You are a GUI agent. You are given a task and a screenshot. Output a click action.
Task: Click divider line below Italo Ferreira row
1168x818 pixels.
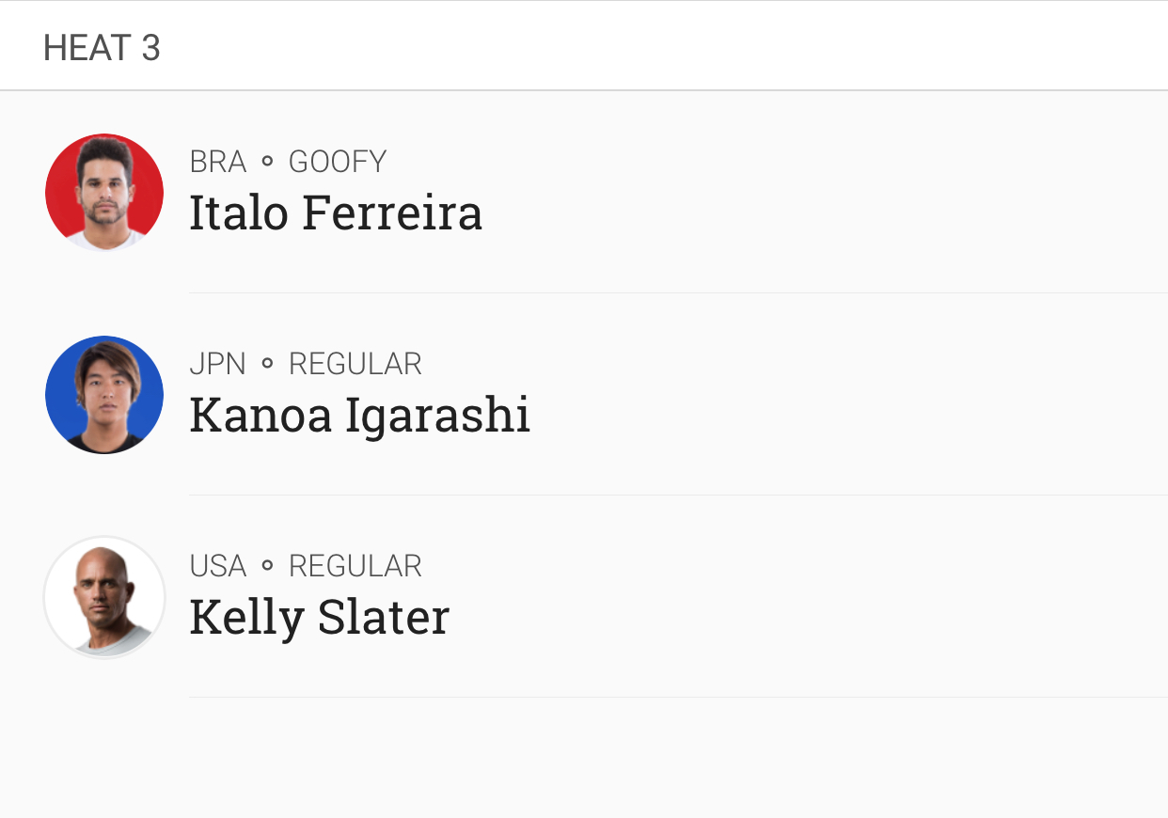[677, 292]
